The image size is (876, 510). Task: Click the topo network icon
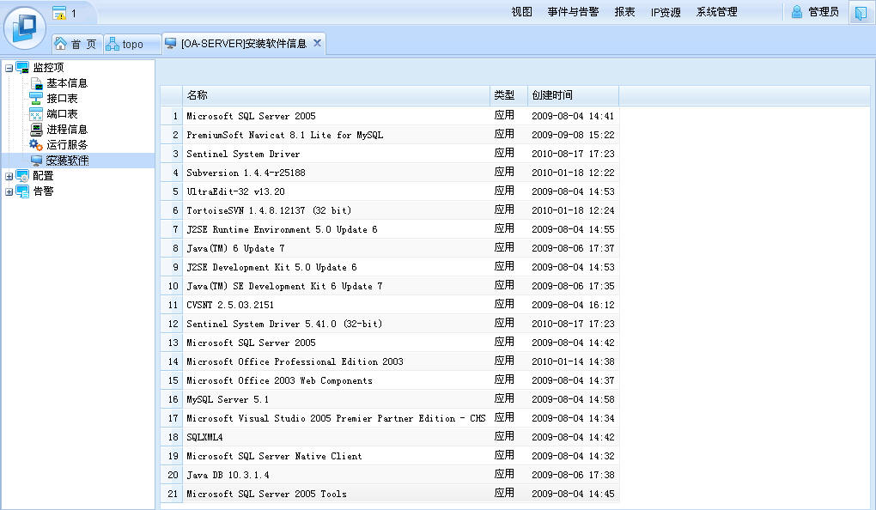coord(113,44)
